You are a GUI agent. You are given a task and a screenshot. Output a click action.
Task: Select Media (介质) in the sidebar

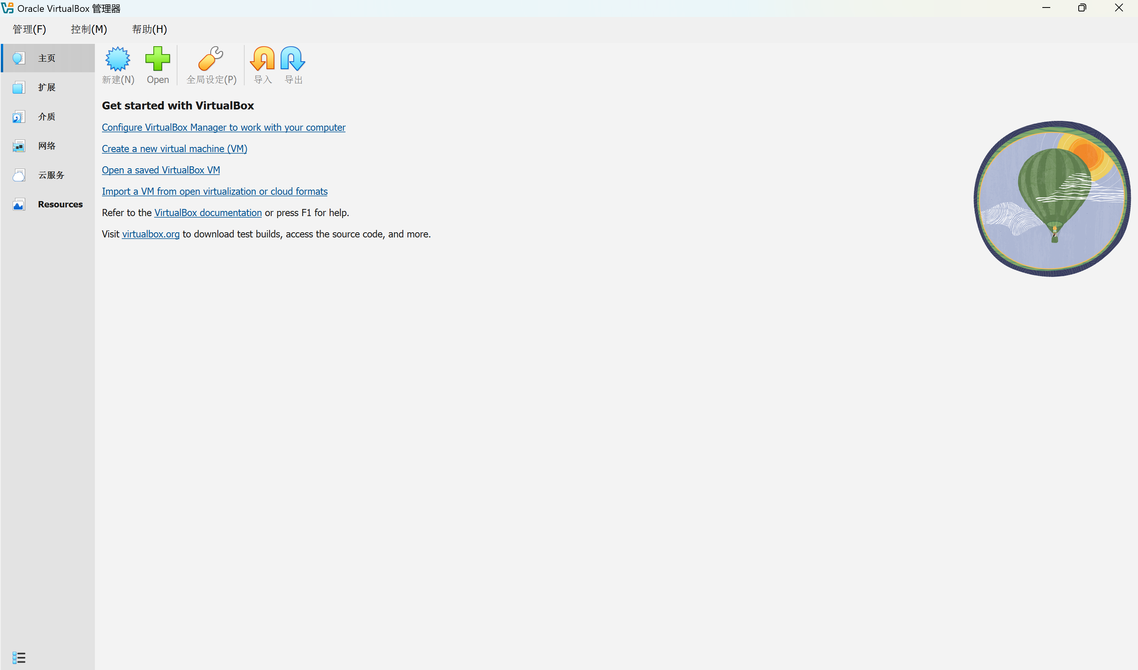(47, 117)
